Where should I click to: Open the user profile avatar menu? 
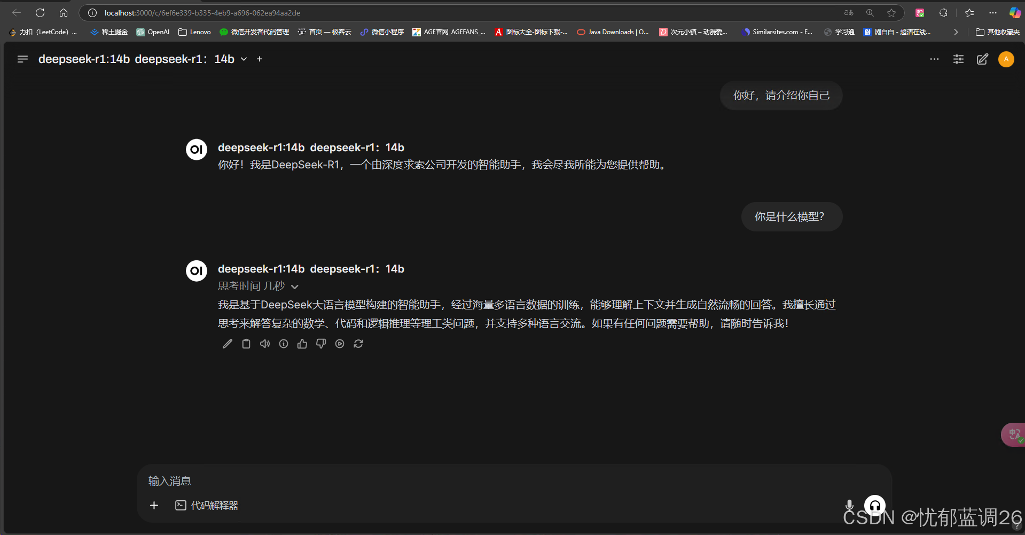[x=1006, y=59]
